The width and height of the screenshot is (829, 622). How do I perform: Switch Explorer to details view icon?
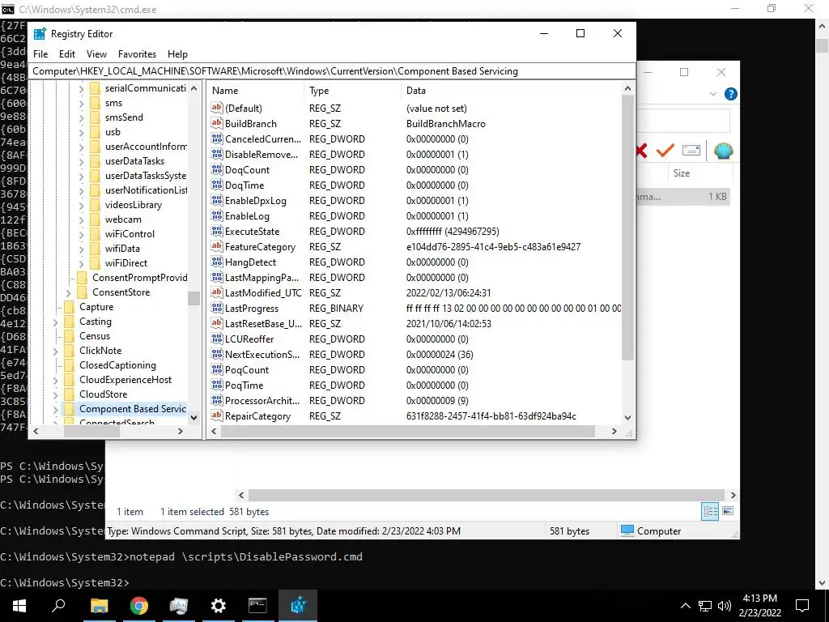[710, 512]
